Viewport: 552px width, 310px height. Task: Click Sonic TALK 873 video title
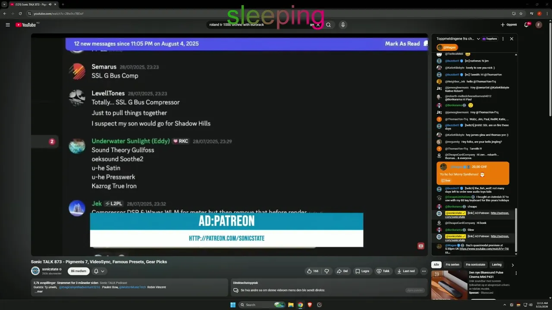(99, 262)
